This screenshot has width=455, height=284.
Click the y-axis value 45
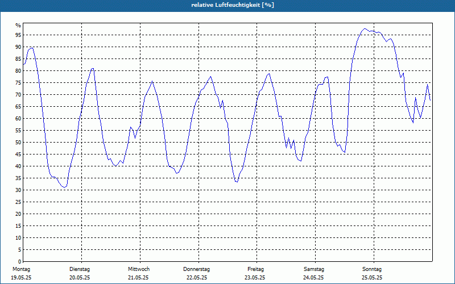click(18, 154)
